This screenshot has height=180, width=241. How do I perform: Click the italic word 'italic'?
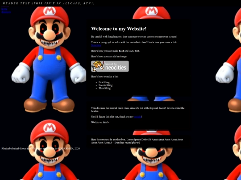pos(132,51)
